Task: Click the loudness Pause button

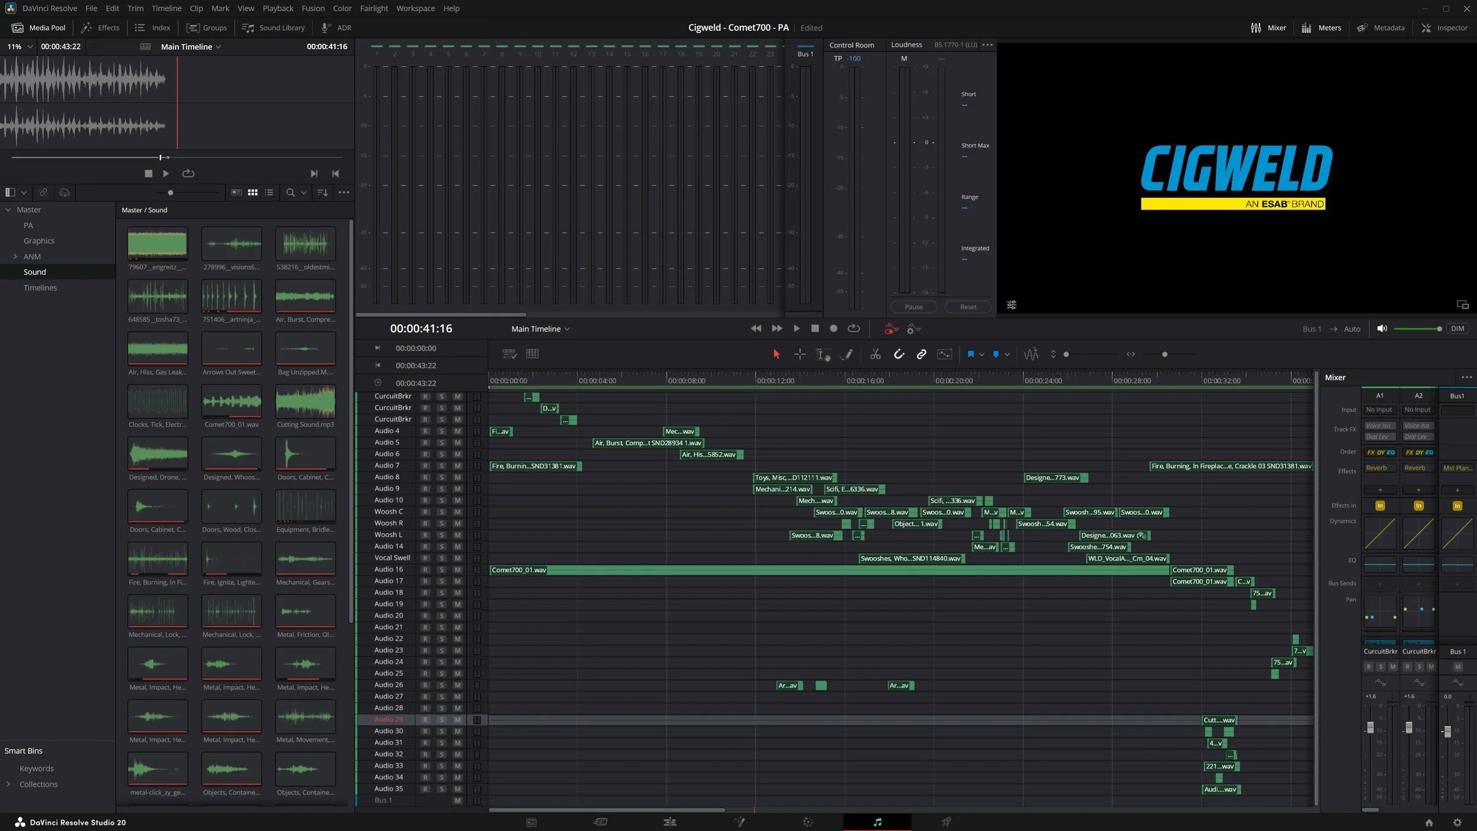Action: [x=913, y=307]
